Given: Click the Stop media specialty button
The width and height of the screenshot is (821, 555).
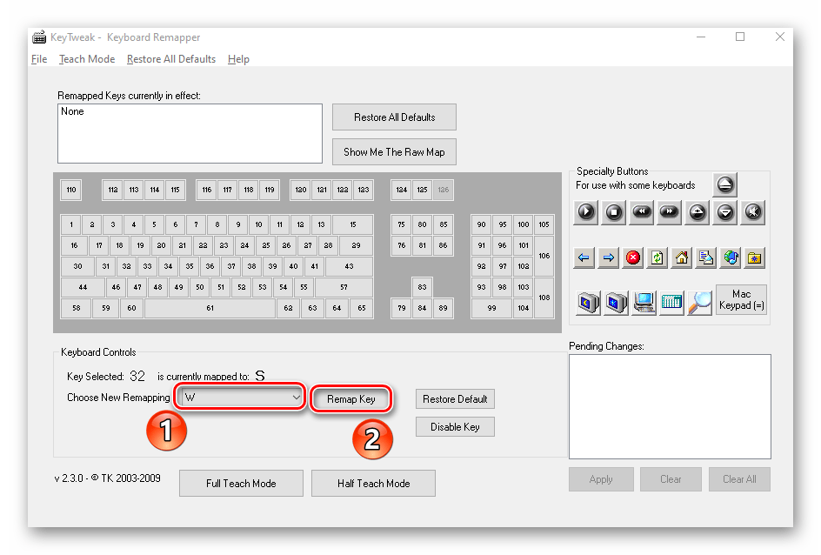Looking at the screenshot, I should coord(615,211).
